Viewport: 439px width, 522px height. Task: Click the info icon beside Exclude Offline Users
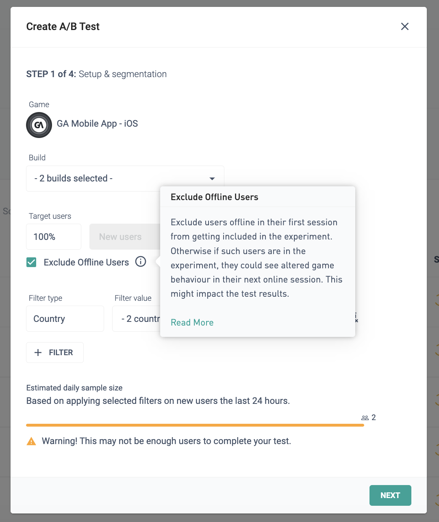tap(141, 262)
